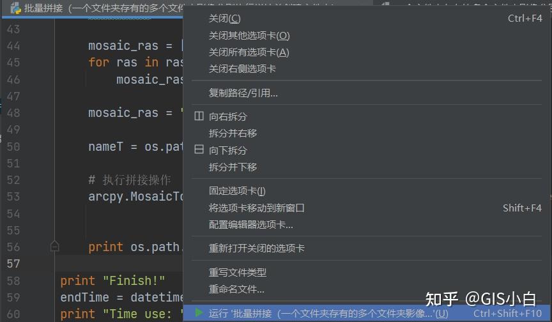Image resolution: width=552 pixels, height=322 pixels.
Task: Choose 将选项卡移动到新窗口 entry
Action: 367,208
